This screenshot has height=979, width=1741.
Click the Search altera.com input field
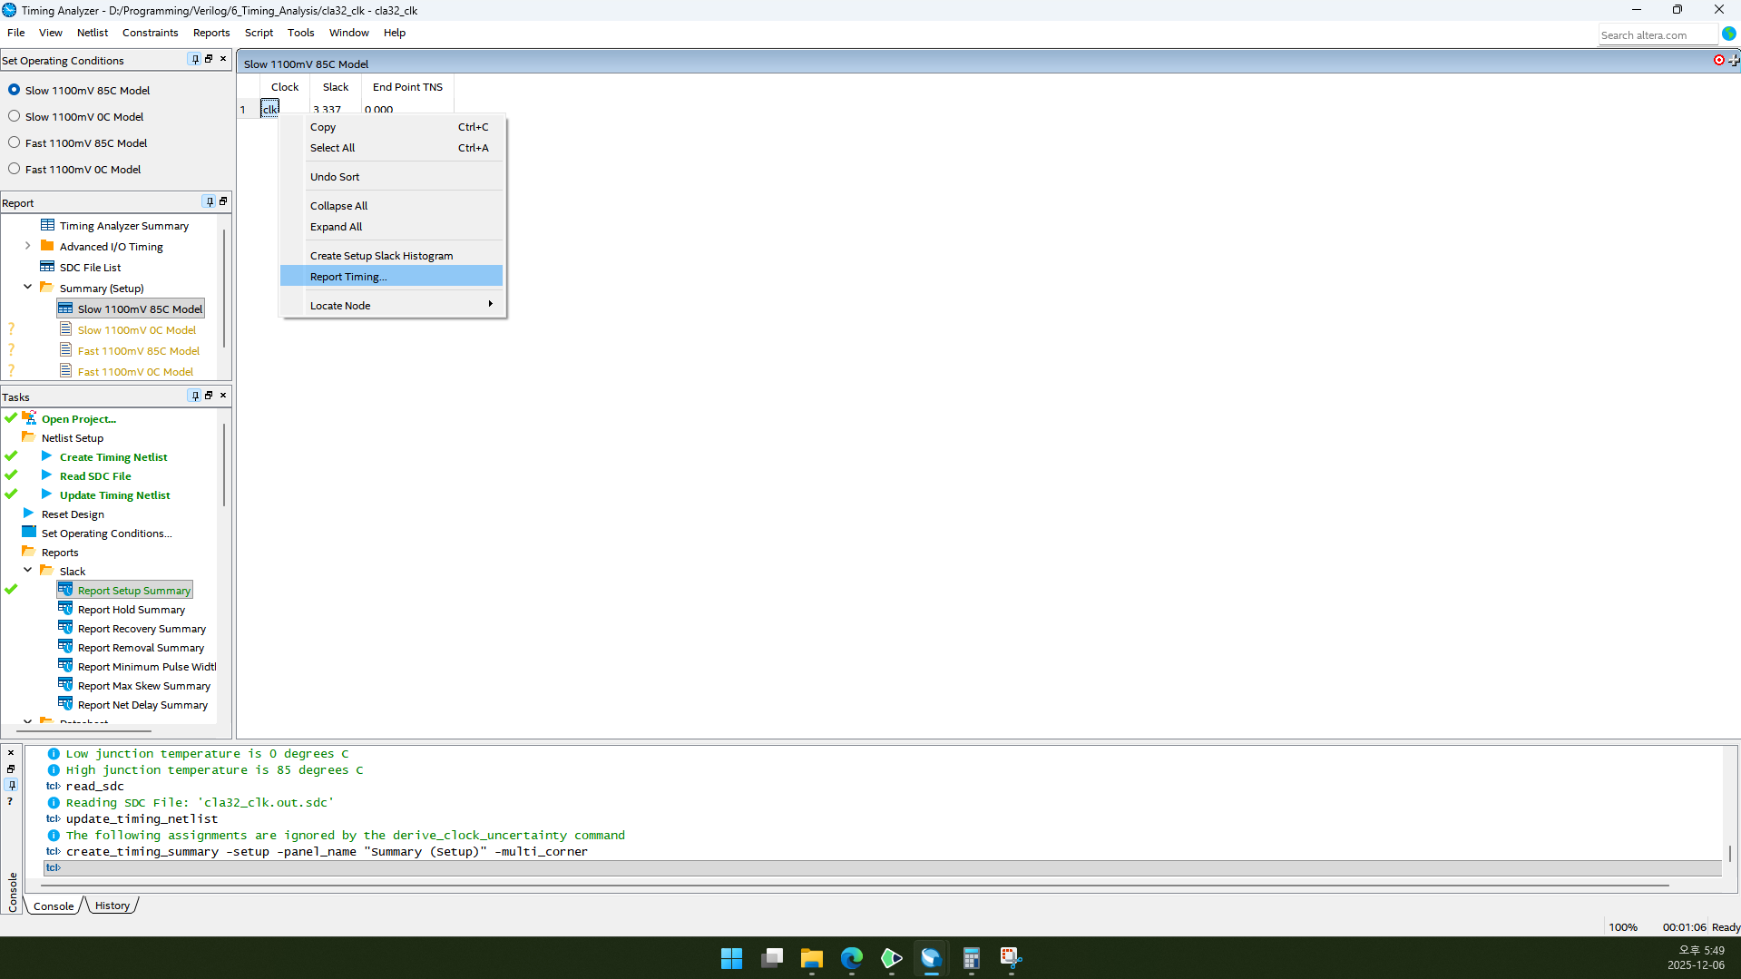pyautogui.click(x=1657, y=35)
